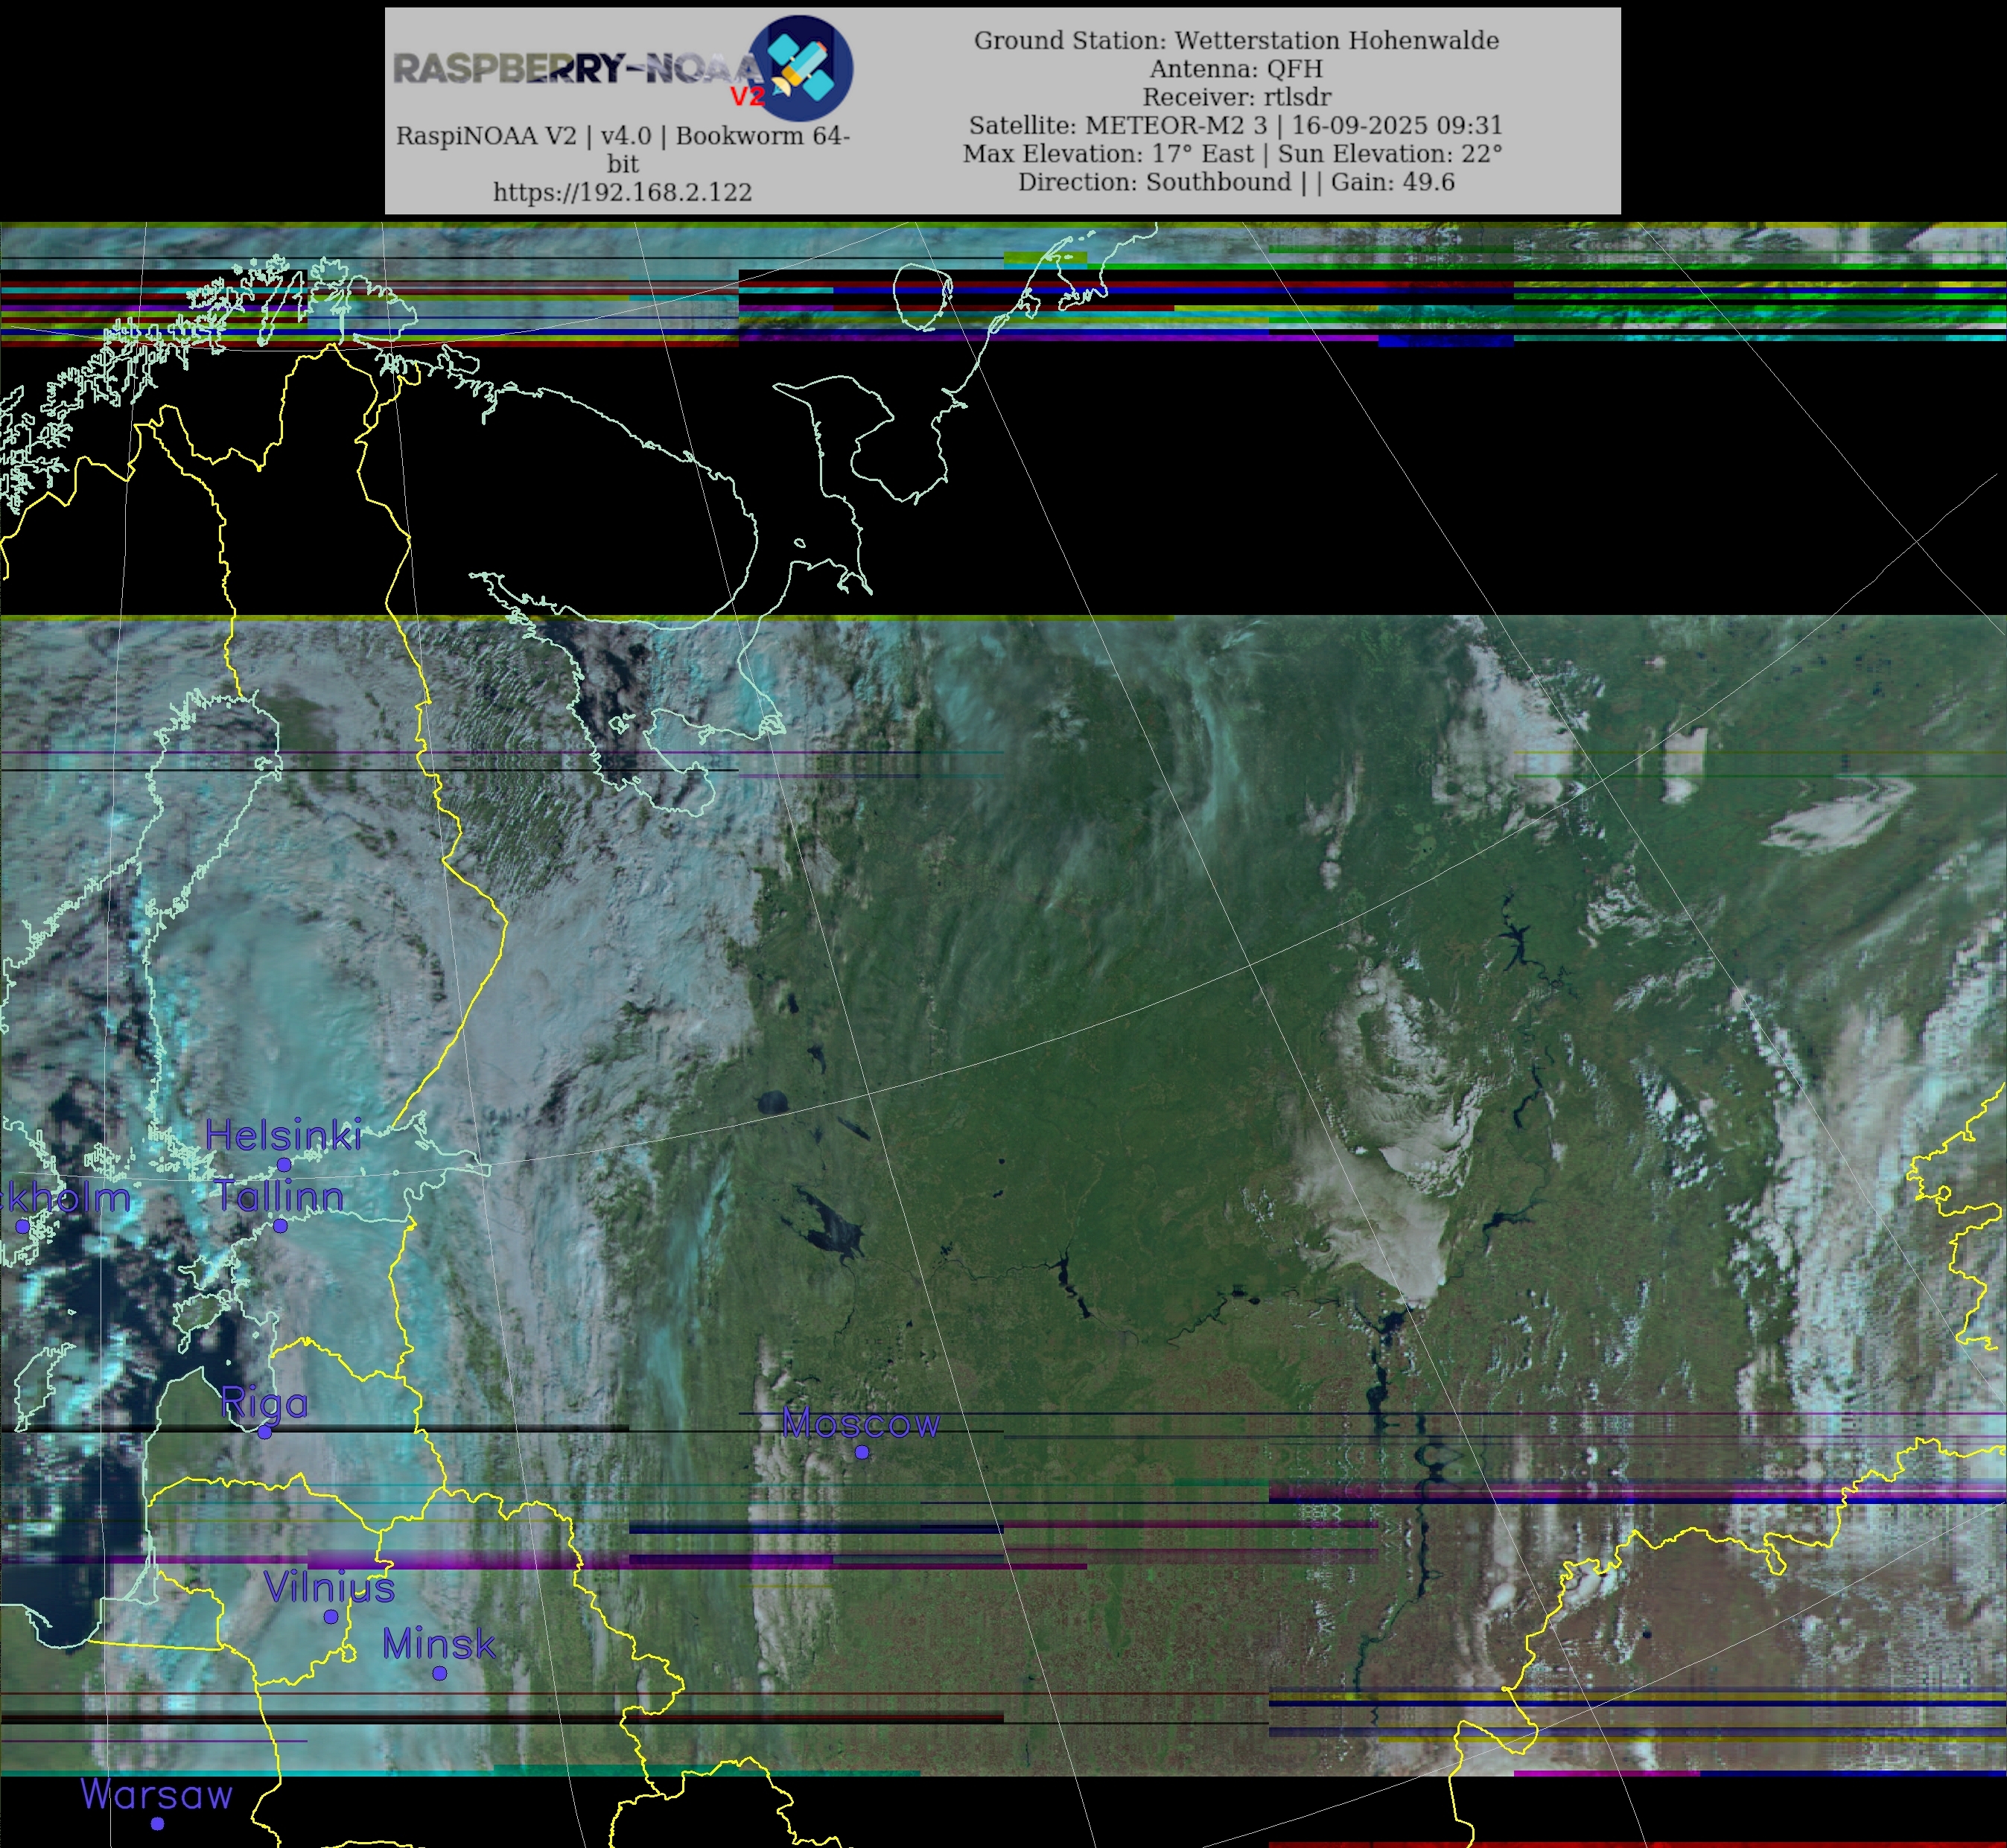The width and height of the screenshot is (2007, 1848).
Task: Click the Ground Station Wetterstation Hohenwalde text
Action: point(1236,40)
